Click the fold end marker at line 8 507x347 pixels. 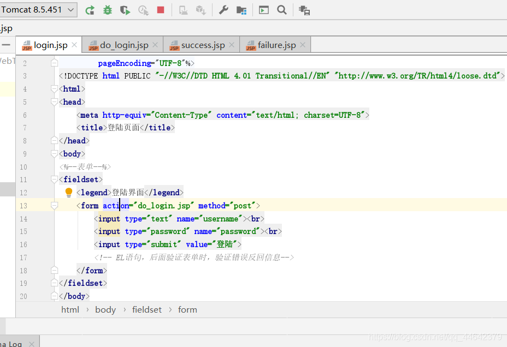point(54,140)
